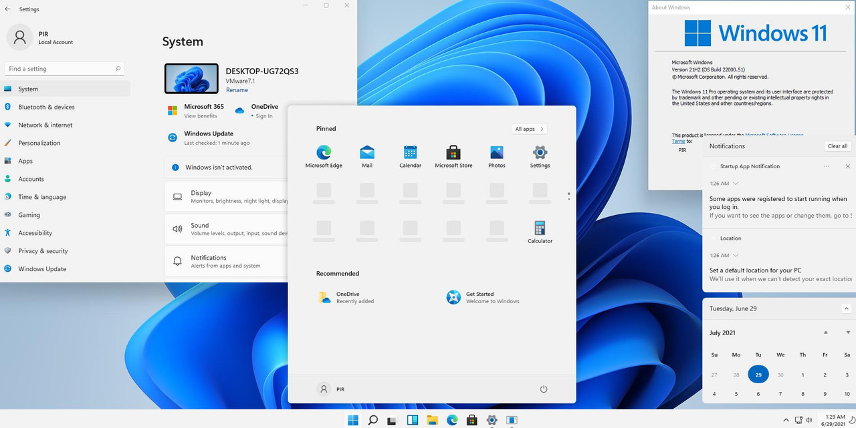Open Microsoft Store pinned app
The width and height of the screenshot is (856, 428).
tap(453, 156)
